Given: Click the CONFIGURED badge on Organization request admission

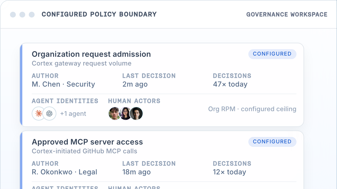Looking at the screenshot, I should tap(272, 54).
